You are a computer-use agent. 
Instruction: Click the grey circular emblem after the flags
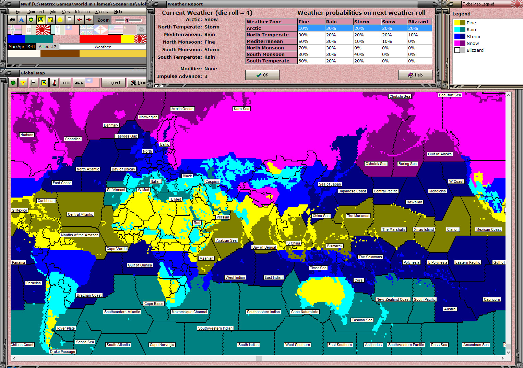click(141, 30)
